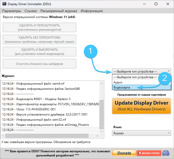
Task: Open the device type dropdown
Action: coord(141,71)
